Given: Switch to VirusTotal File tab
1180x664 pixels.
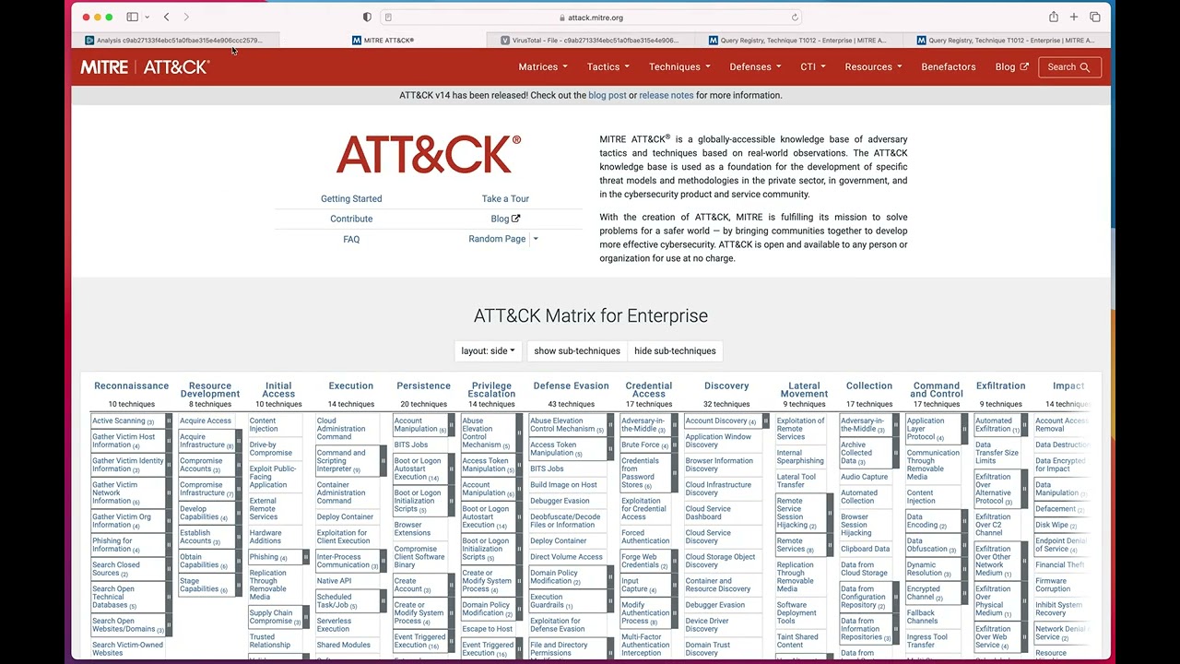Looking at the screenshot, I should click(x=590, y=41).
